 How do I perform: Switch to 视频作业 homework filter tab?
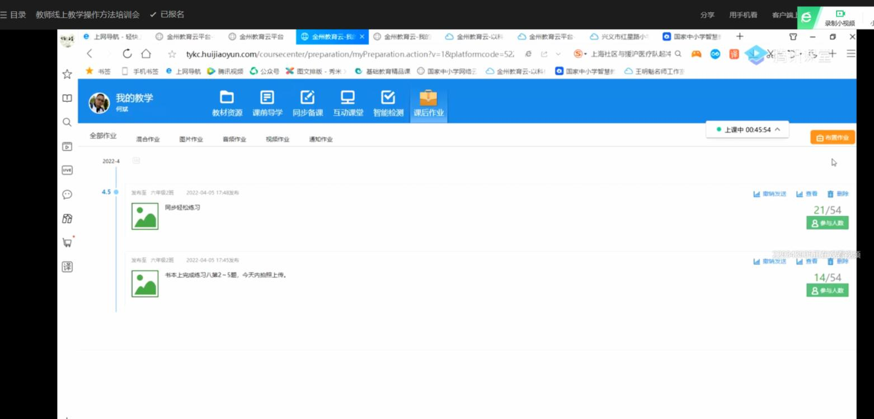click(278, 140)
